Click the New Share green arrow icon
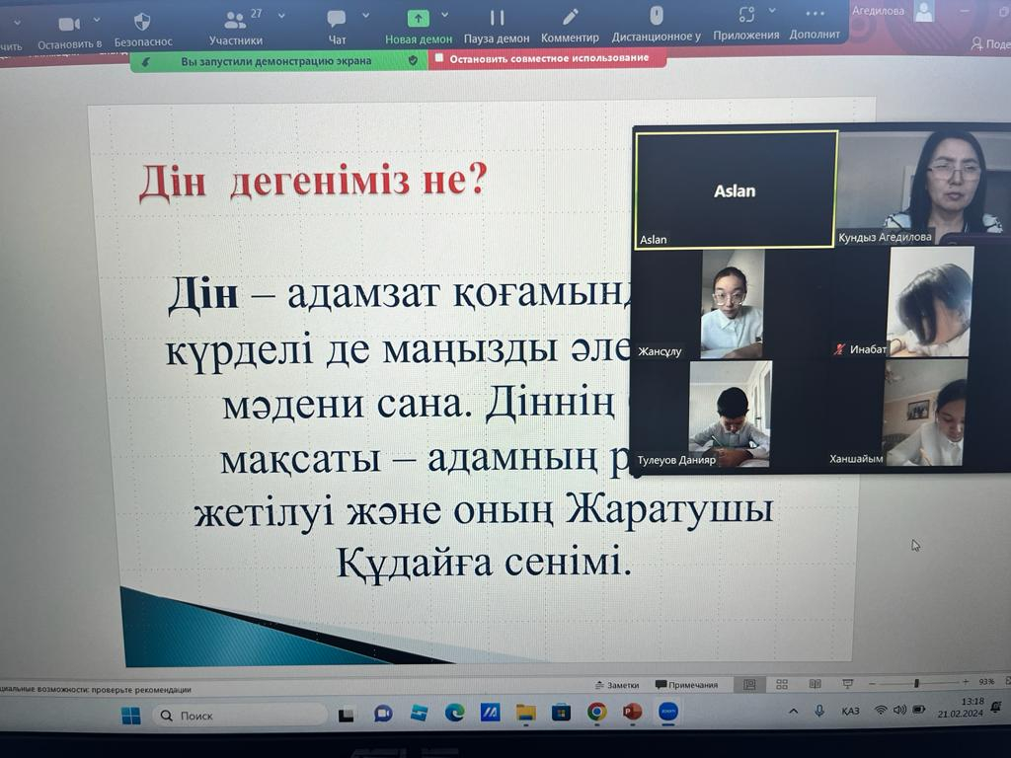Screen dimensions: 1011x758 419,18
